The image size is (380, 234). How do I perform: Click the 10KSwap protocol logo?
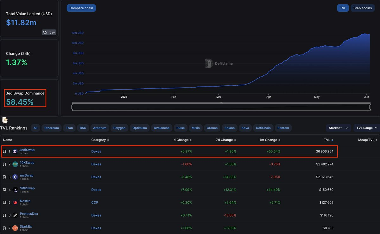(x=15, y=164)
